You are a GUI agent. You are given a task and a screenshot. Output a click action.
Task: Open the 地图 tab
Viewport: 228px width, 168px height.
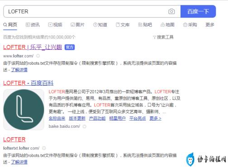[167, 24]
